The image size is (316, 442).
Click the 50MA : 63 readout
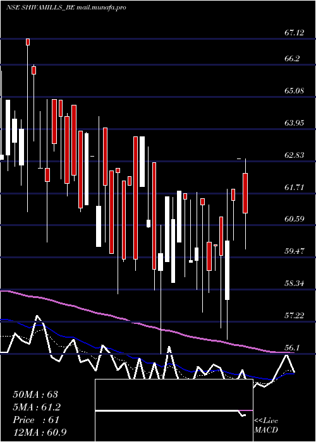pyautogui.click(x=35, y=395)
